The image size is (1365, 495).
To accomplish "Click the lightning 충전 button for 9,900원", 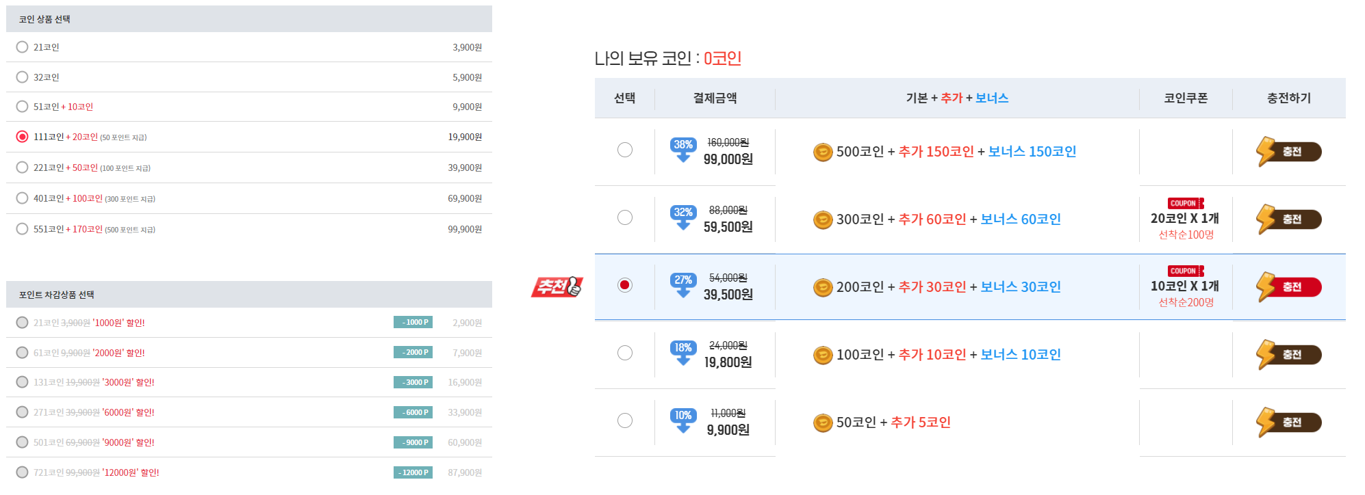I will (1289, 423).
